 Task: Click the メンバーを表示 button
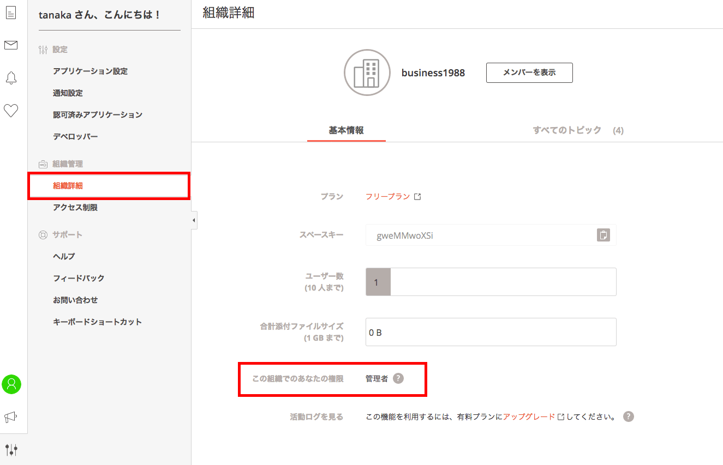point(529,73)
